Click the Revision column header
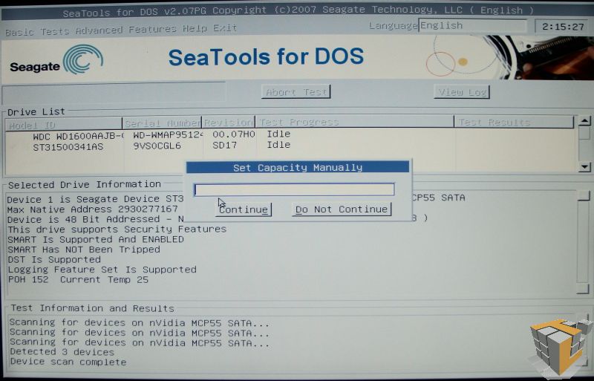Viewport: 594px width, 381px height. coord(229,123)
